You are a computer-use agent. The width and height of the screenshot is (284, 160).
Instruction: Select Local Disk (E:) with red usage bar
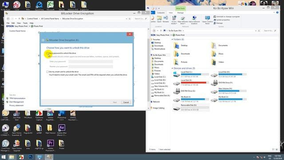[191, 83]
